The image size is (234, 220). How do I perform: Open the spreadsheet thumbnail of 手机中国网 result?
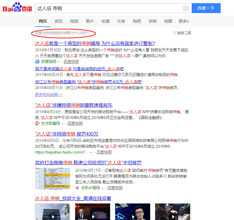52,178
